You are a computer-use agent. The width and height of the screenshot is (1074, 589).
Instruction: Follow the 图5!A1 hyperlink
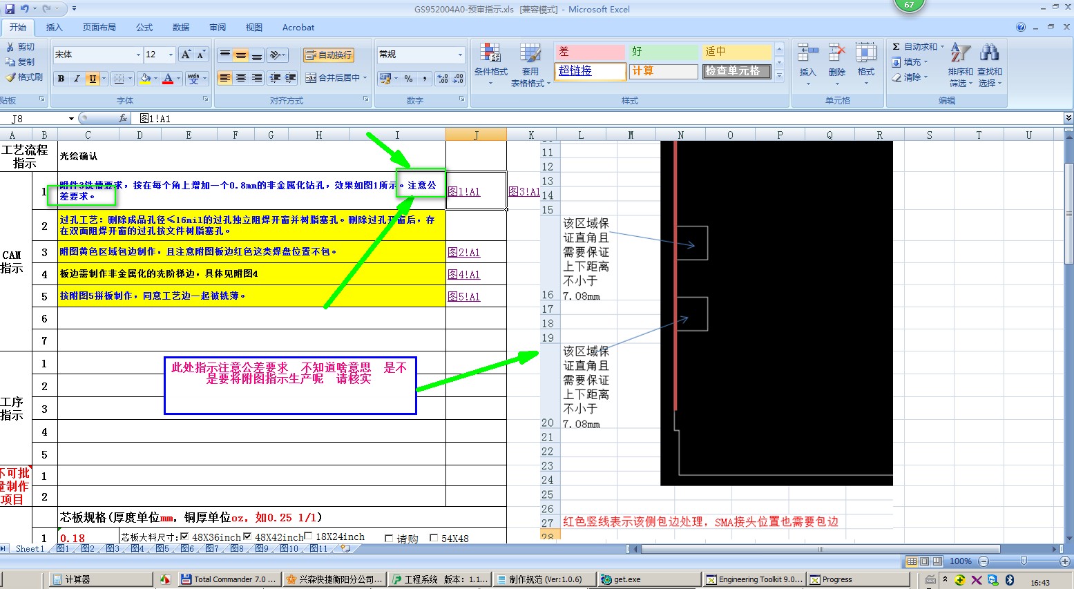(x=463, y=296)
